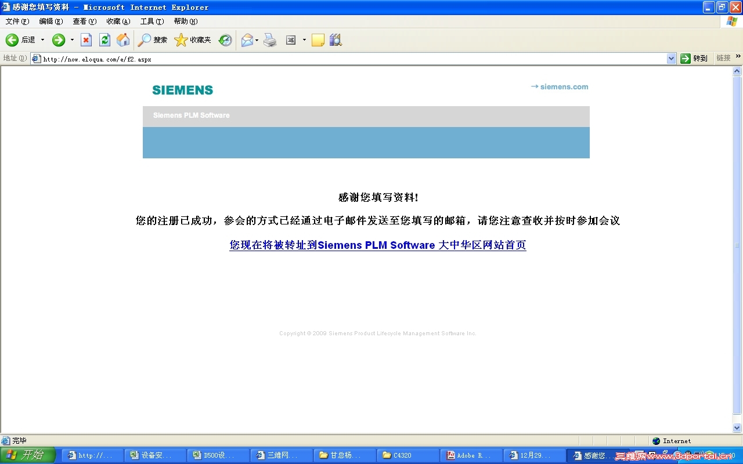Follow the siemens.com link

click(560, 87)
